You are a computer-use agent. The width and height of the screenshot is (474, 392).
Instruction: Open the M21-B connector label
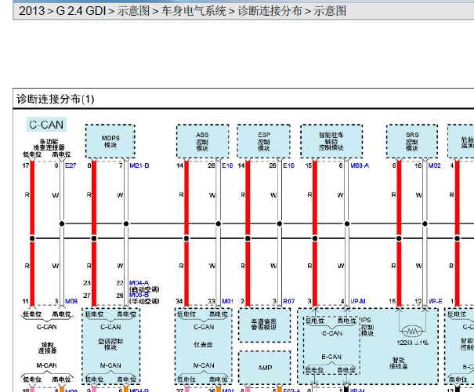coord(139,165)
